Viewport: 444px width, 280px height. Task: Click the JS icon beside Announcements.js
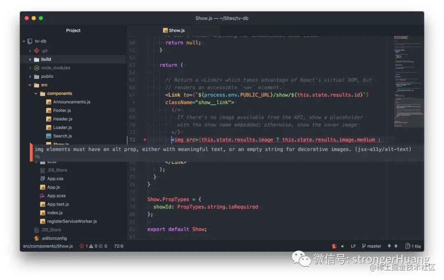49,102
